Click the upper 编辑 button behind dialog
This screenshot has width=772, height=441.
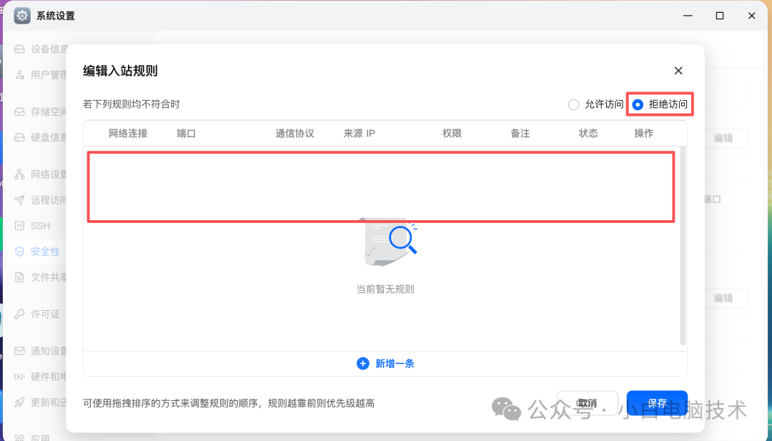[726, 139]
